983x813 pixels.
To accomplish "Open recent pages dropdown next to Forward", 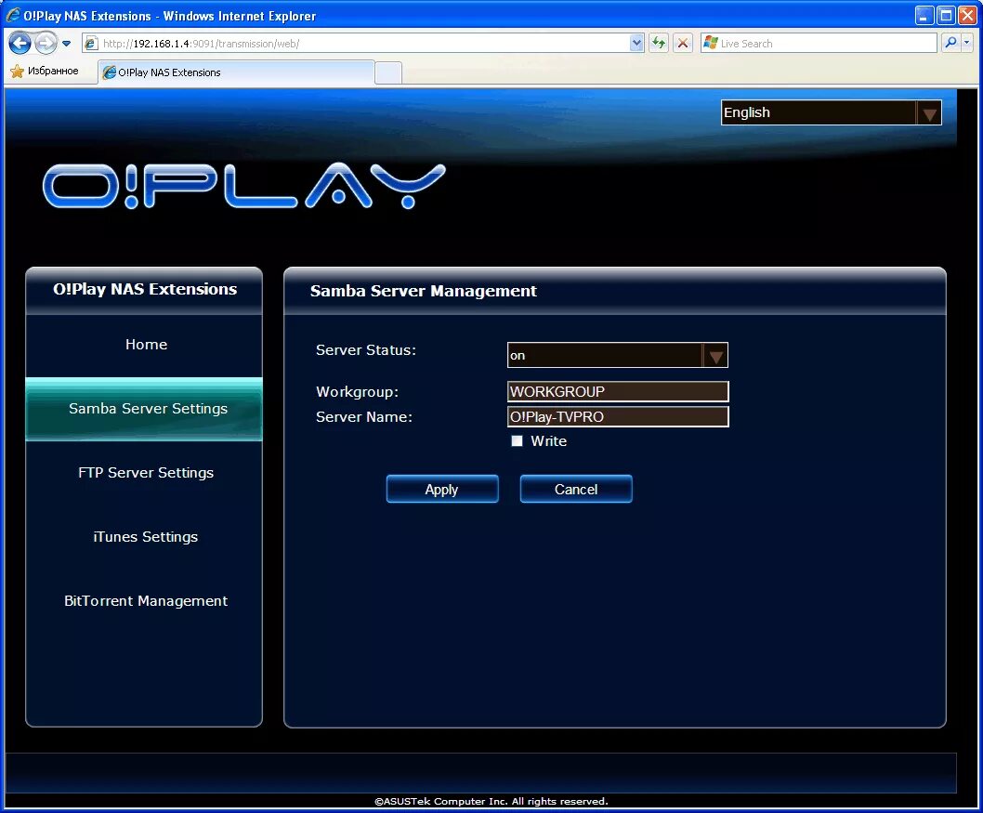I will point(67,44).
